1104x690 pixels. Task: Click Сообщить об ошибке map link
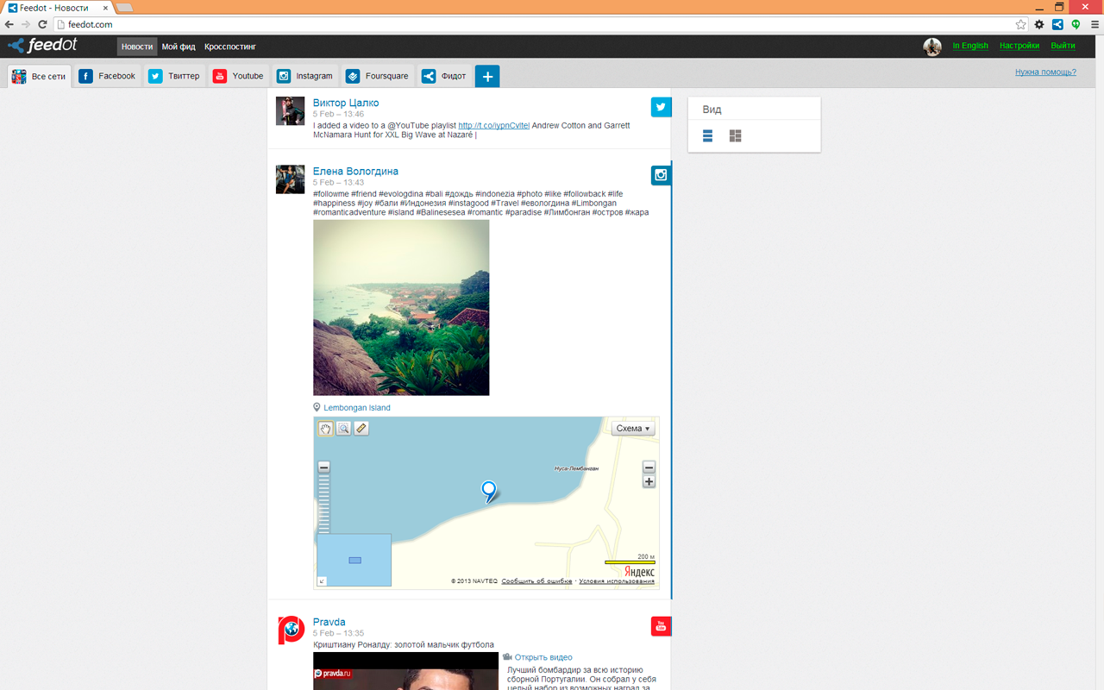(x=536, y=581)
